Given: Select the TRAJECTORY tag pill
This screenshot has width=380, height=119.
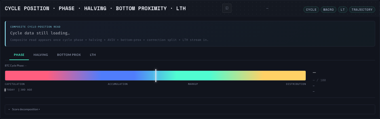Looking at the screenshot, I should [362, 10].
